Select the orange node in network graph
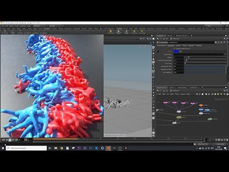The height and width of the screenshot is (172, 229). click(201, 105)
